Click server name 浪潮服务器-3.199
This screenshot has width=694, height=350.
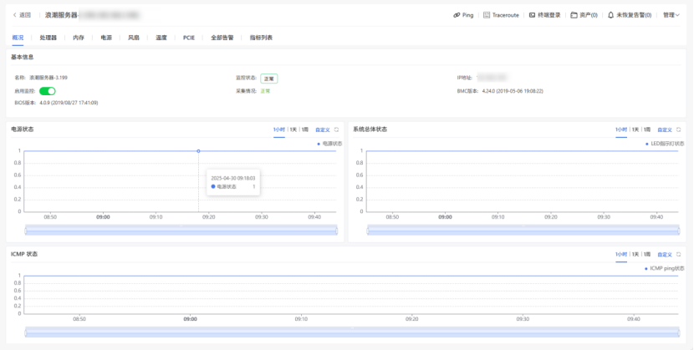click(x=48, y=78)
